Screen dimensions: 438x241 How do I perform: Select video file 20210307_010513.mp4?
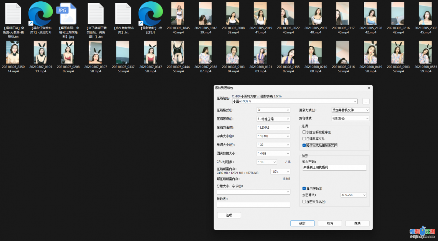point(40,52)
